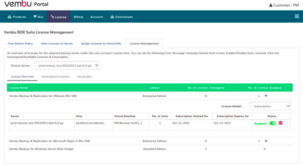Select the License Overview subtab

point(22,76)
